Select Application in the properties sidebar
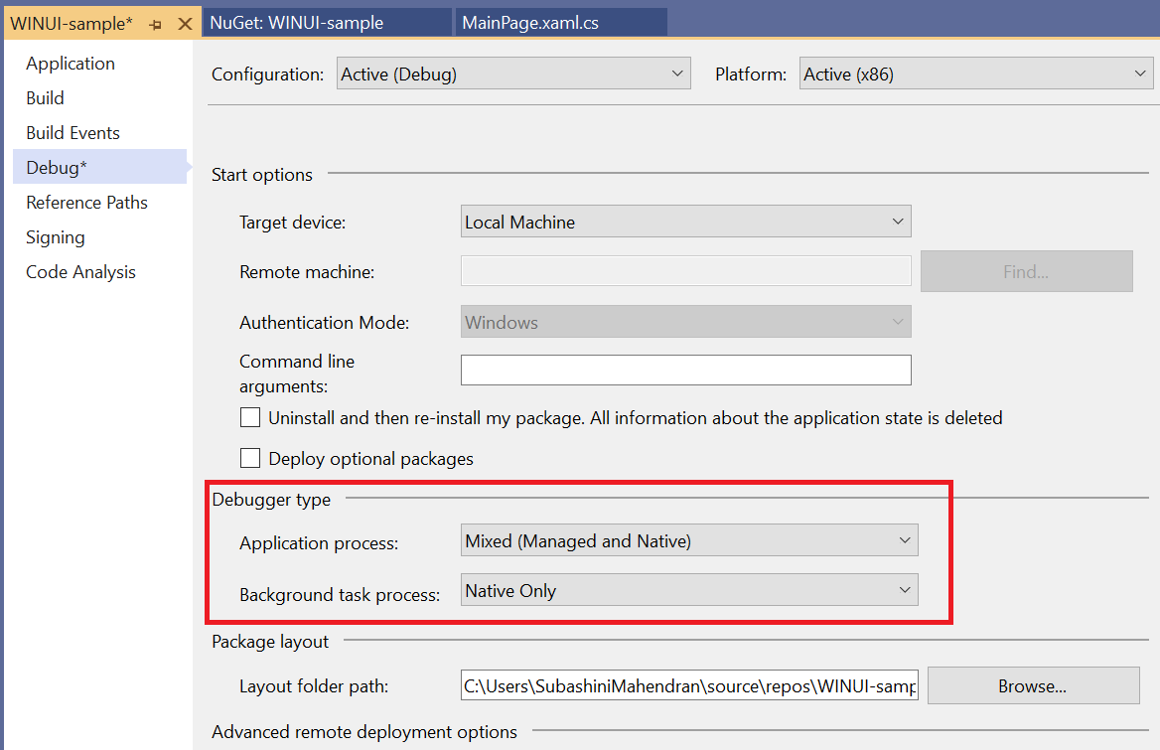This screenshot has width=1160, height=750. click(71, 63)
